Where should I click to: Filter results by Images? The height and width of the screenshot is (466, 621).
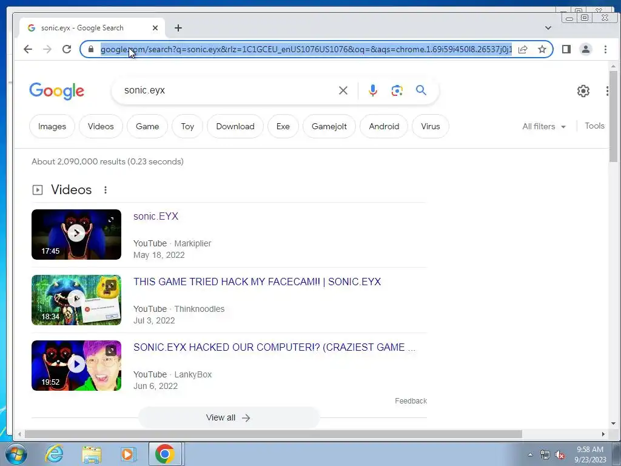pyautogui.click(x=52, y=126)
